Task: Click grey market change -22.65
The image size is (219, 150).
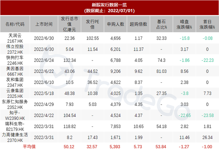Action: click(x=184, y=115)
